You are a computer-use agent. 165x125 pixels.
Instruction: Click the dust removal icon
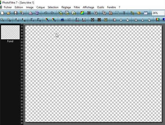pyautogui.click(x=114, y=20)
